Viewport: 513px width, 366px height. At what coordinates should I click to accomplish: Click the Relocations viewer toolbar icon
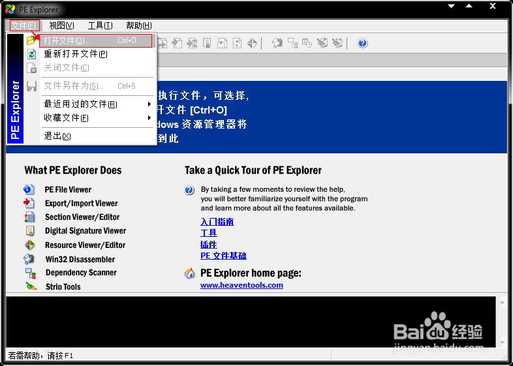point(237,43)
